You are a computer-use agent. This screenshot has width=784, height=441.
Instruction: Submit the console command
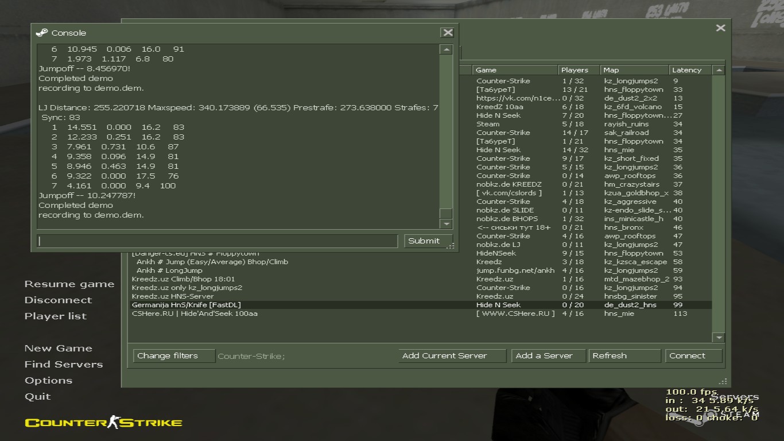point(428,241)
